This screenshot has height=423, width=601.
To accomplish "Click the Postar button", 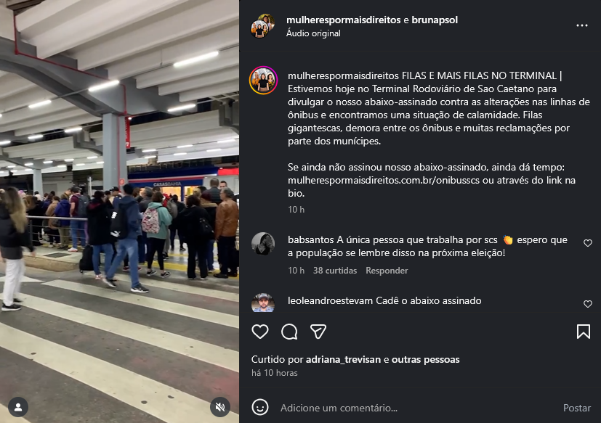I will (x=576, y=408).
